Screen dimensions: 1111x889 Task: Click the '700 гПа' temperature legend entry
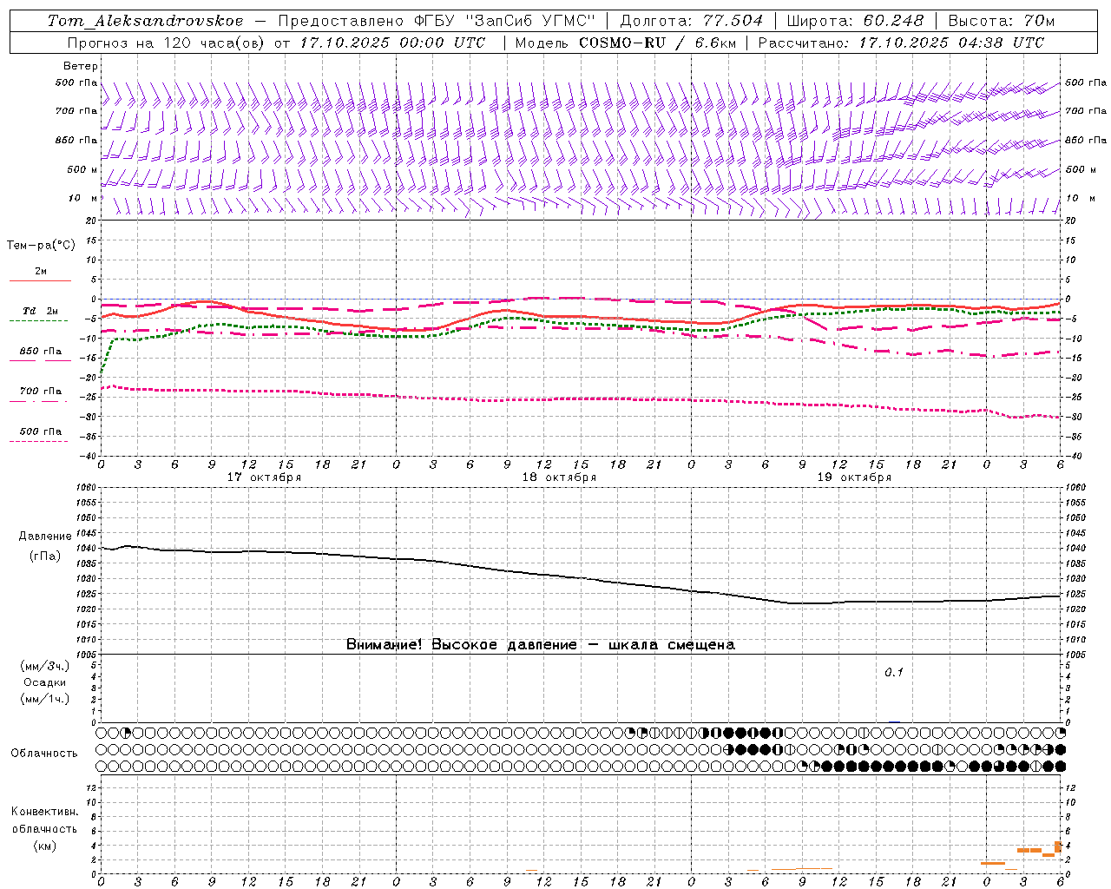[x=41, y=392]
